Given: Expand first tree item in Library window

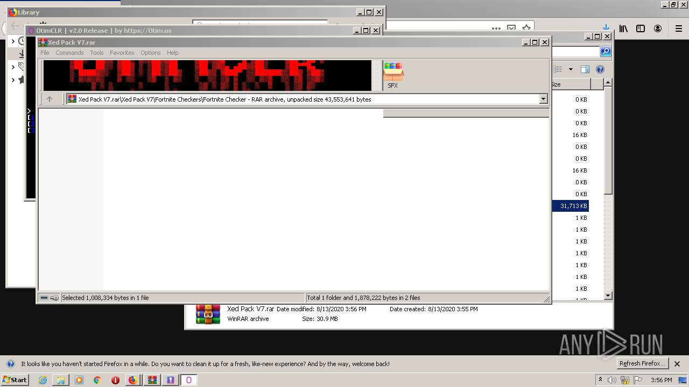Looking at the screenshot, I should pos(13,41).
